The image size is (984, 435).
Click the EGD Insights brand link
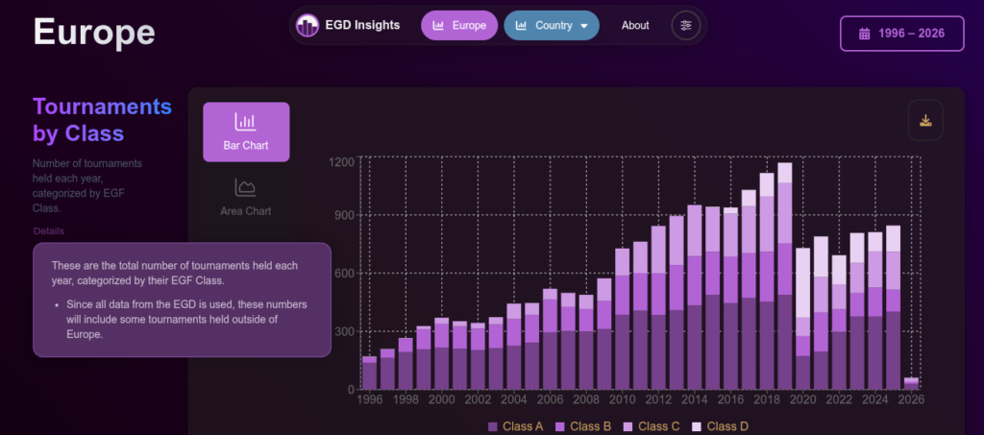pyautogui.click(x=362, y=25)
